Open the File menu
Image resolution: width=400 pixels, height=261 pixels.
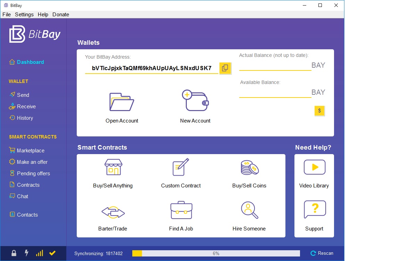coord(7,15)
